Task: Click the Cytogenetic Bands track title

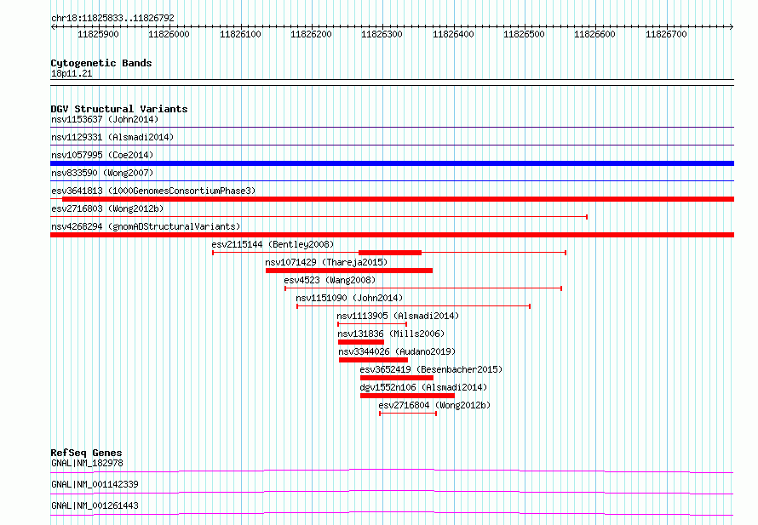Action: tap(101, 63)
